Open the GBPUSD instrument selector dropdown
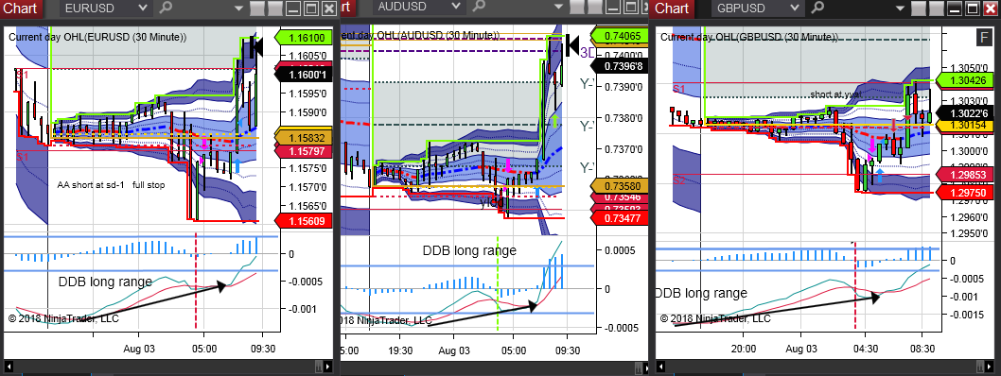The height and width of the screenshot is (376, 1001). coord(758,9)
